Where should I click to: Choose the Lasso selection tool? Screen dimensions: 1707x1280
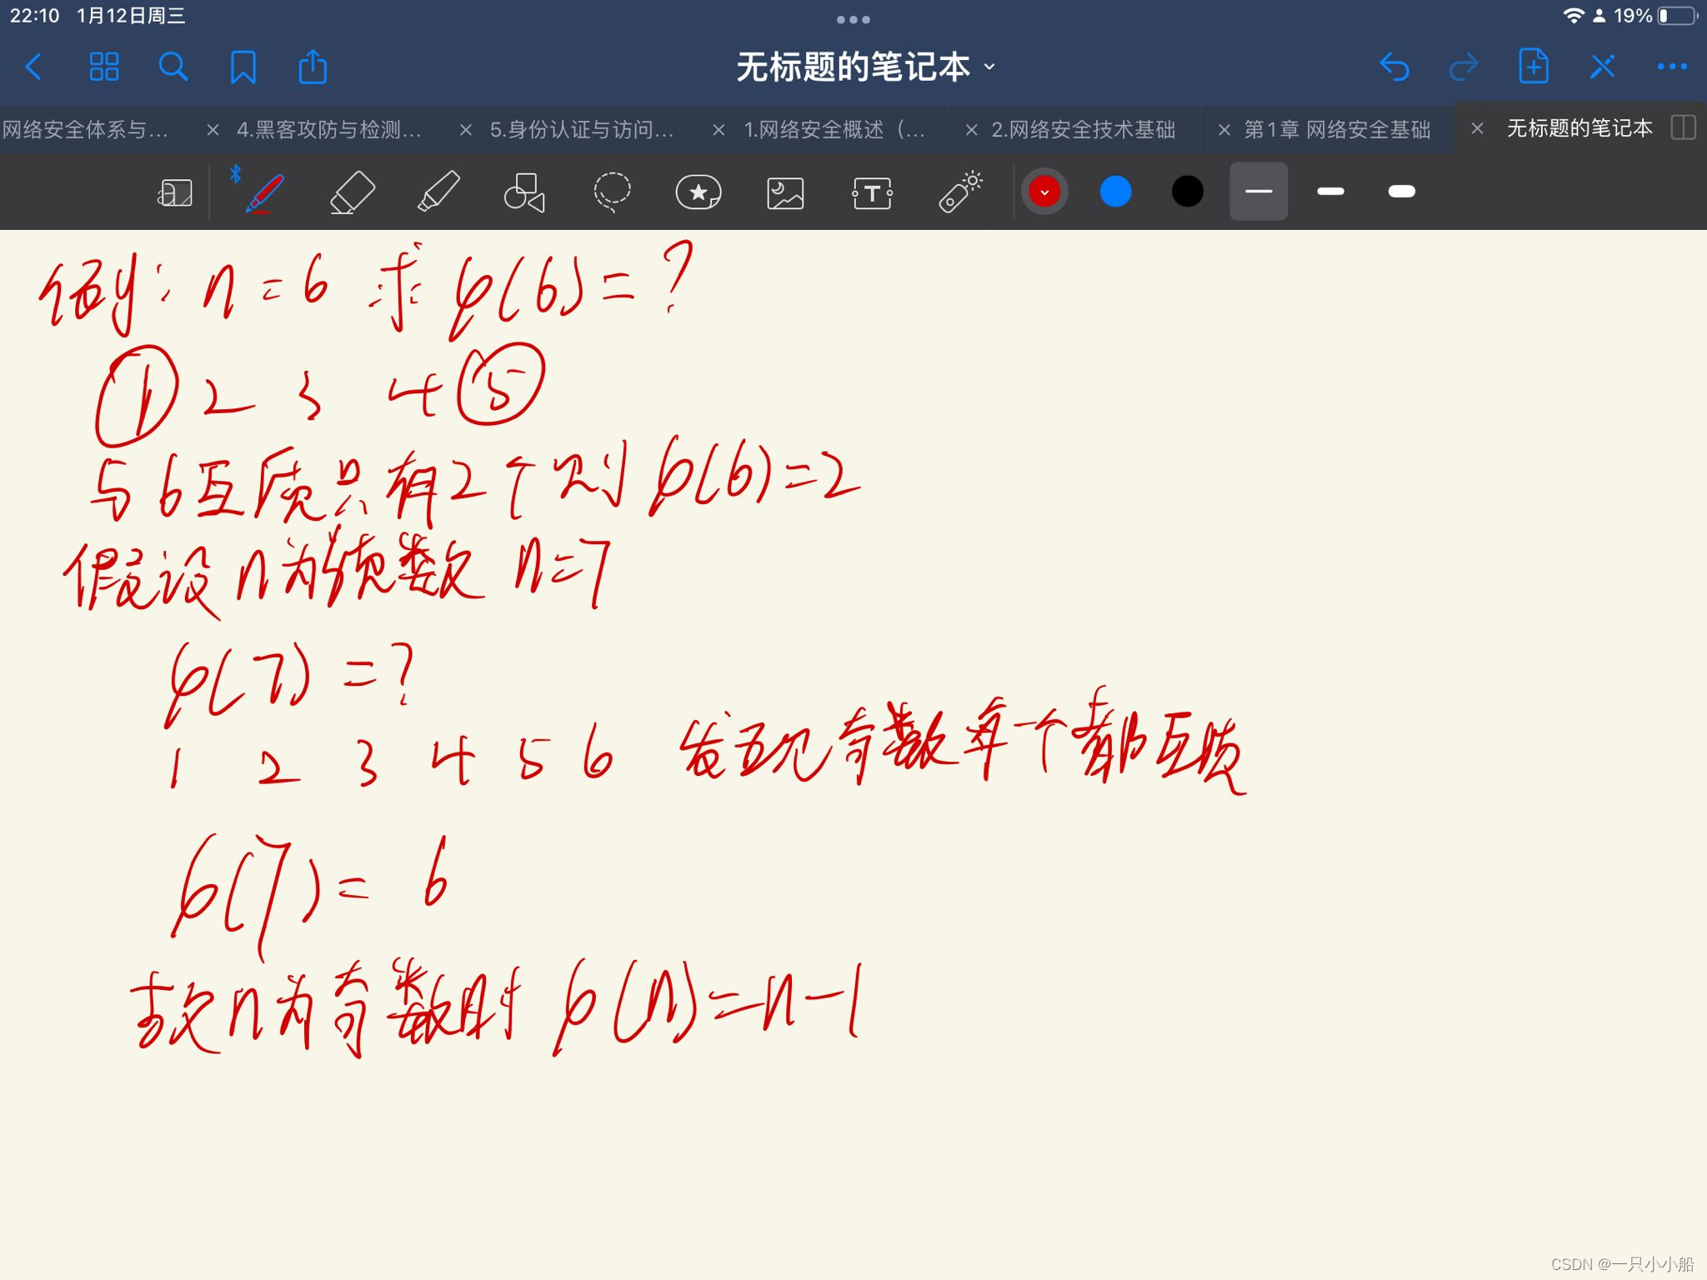pyautogui.click(x=612, y=192)
